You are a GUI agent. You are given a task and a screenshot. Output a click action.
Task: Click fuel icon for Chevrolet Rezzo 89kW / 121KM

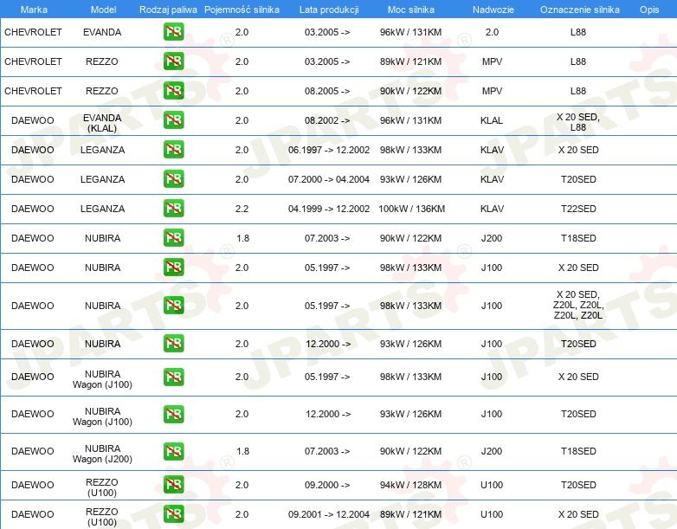[173, 61]
